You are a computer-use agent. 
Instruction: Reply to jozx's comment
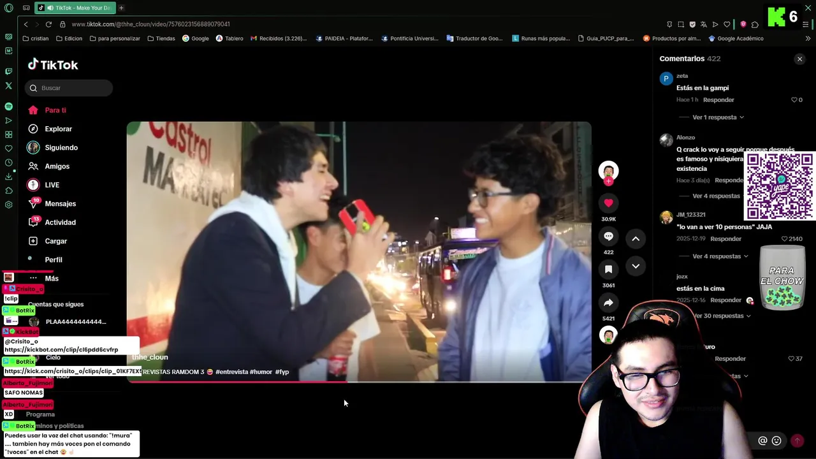click(x=725, y=300)
